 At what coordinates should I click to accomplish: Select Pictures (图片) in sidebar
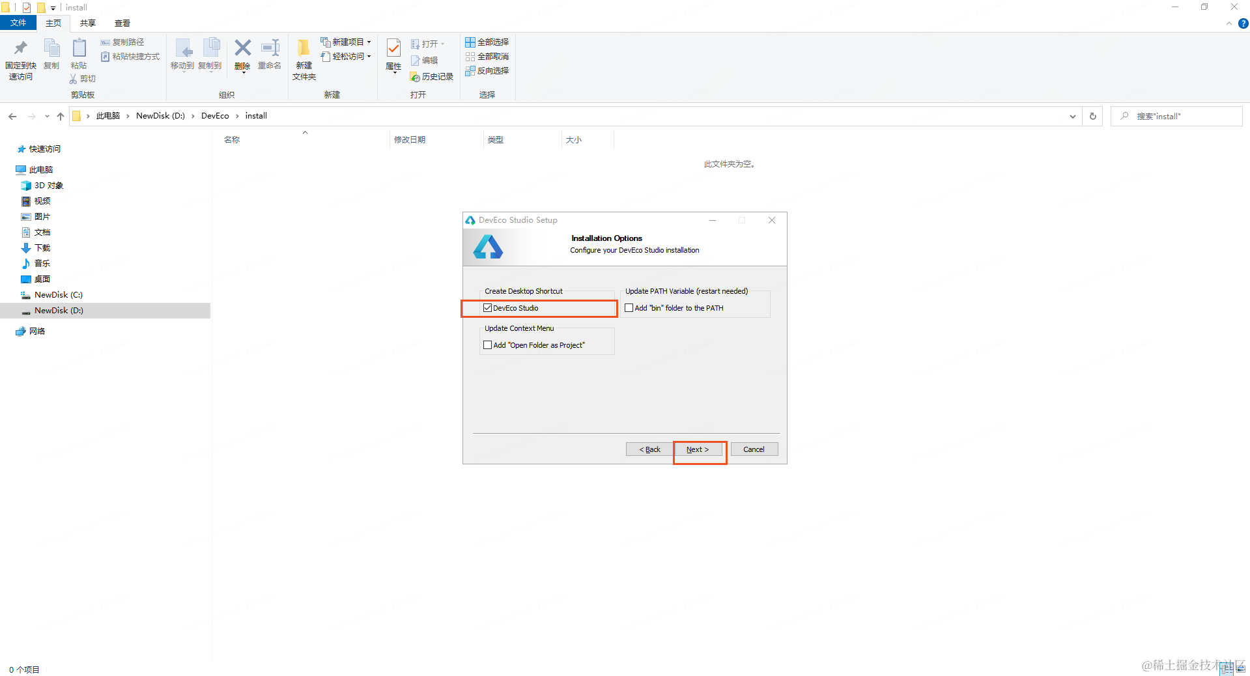tap(42, 217)
